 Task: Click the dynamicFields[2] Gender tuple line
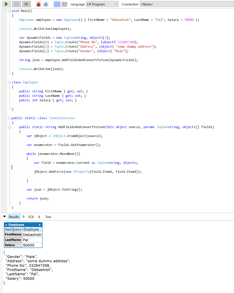pyautogui.click(x=74, y=51)
